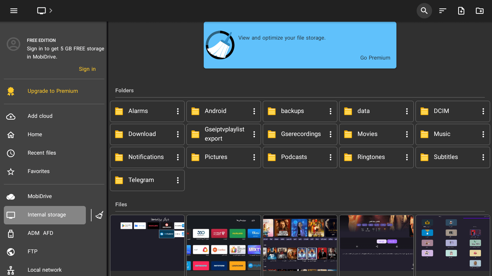The width and height of the screenshot is (492, 276).
Task: Open the navigation hamburger menu
Action: click(14, 11)
